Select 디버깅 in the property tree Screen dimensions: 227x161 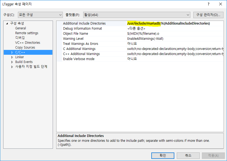click(x=20, y=38)
